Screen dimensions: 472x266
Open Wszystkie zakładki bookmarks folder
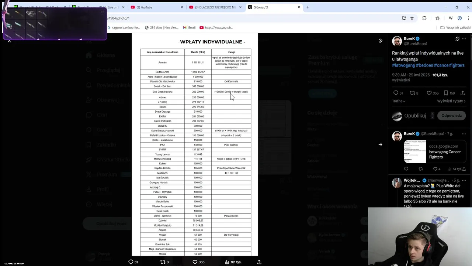point(455,27)
